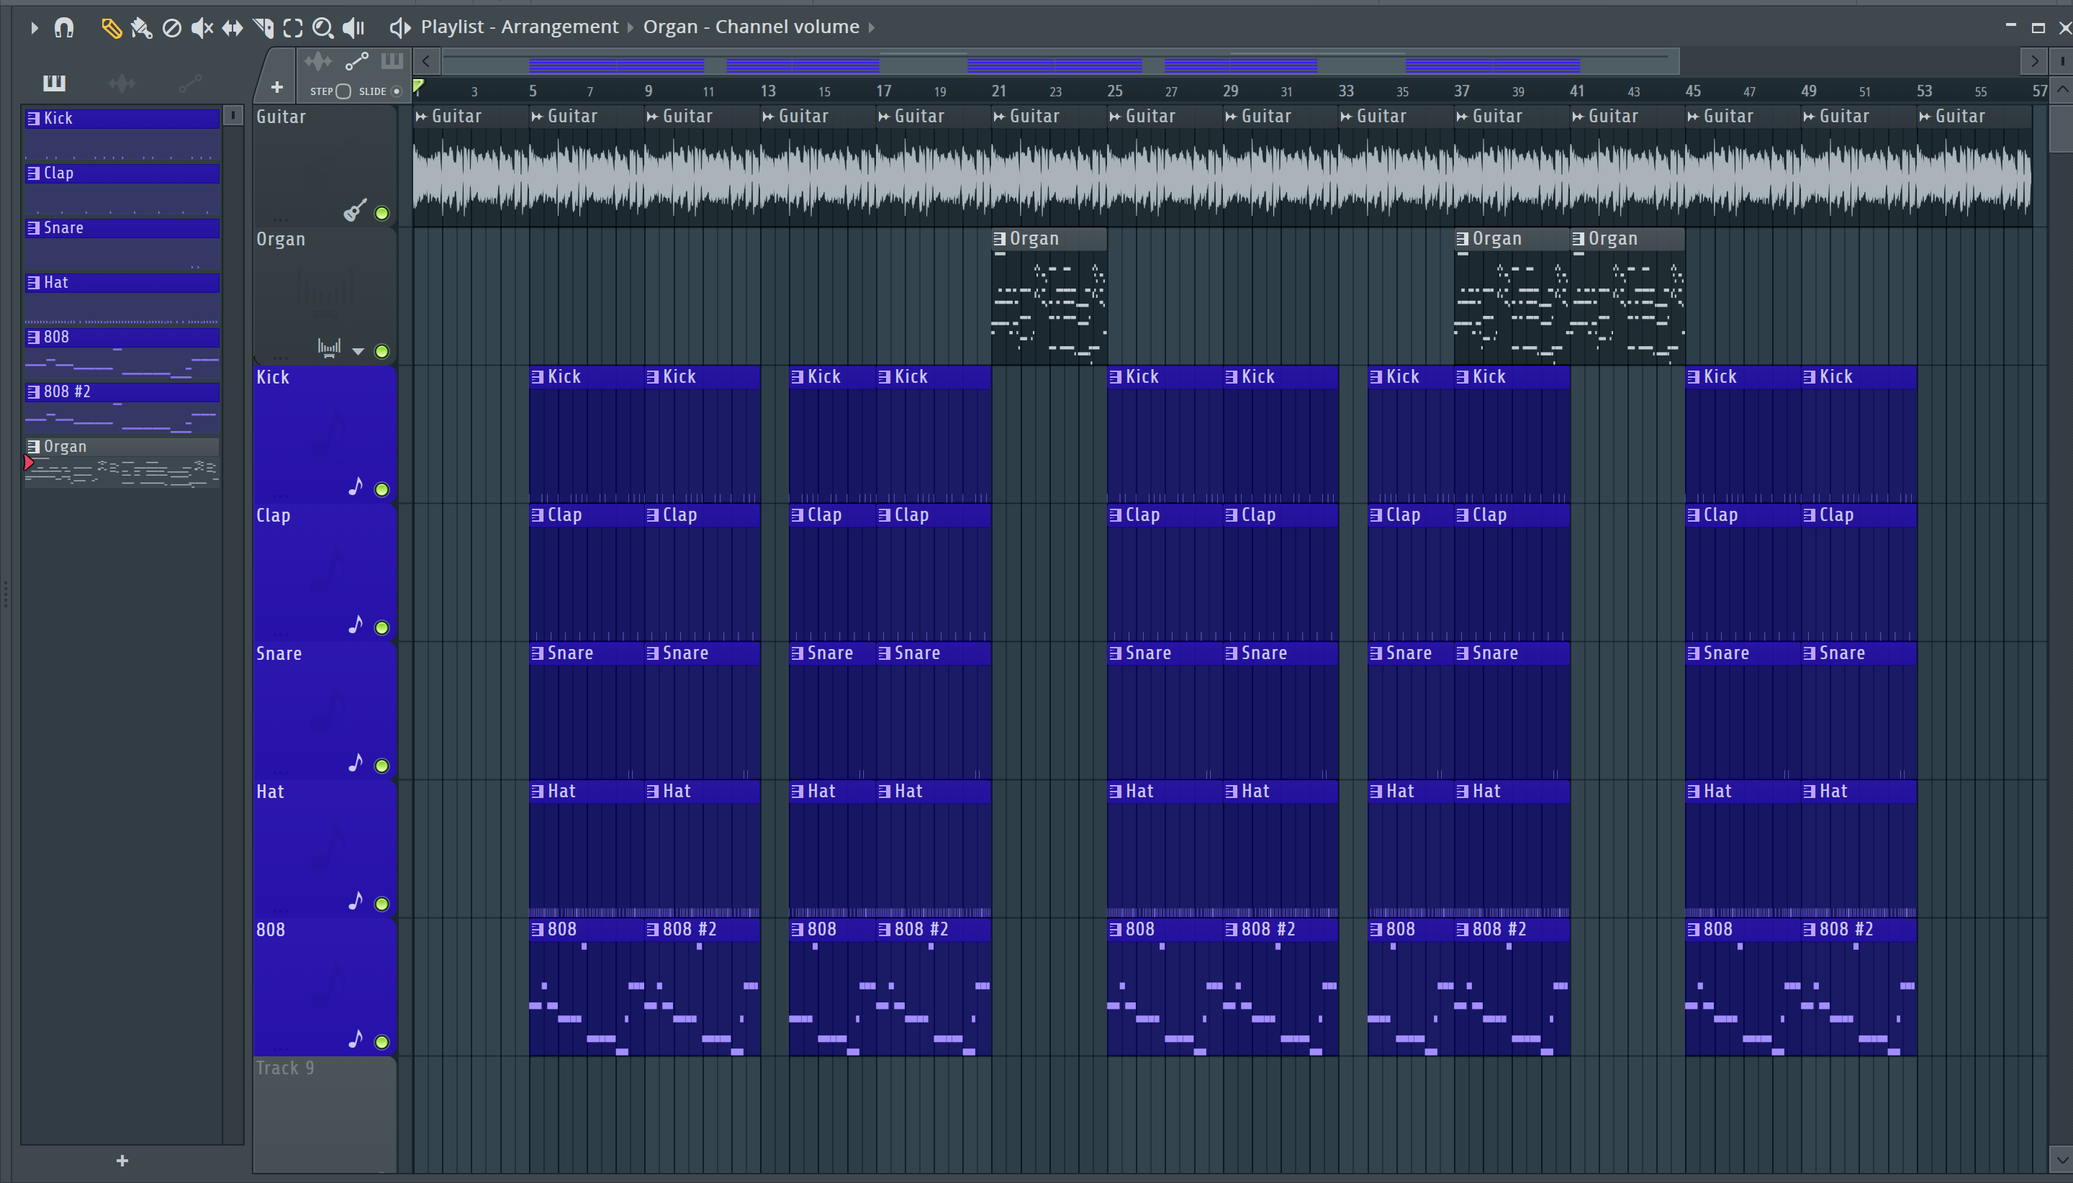Toggle SLIDE mode radio button
The height and width of the screenshot is (1183, 2073).
tap(397, 91)
